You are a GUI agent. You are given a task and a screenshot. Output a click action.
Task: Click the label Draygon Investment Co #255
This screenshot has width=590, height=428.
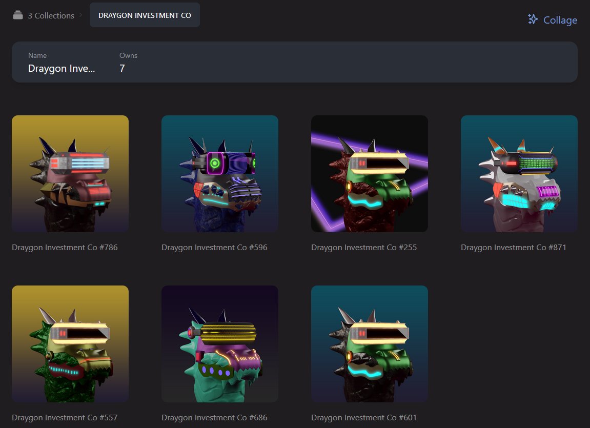(364, 248)
